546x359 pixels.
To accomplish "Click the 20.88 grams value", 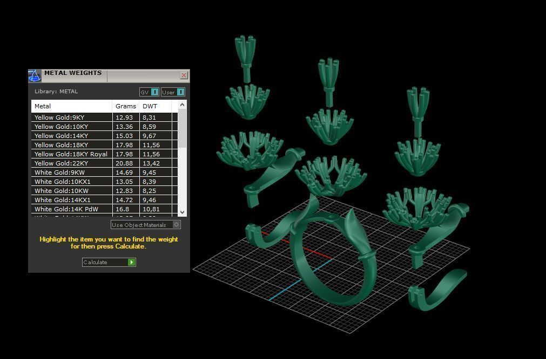I will 124,163.
